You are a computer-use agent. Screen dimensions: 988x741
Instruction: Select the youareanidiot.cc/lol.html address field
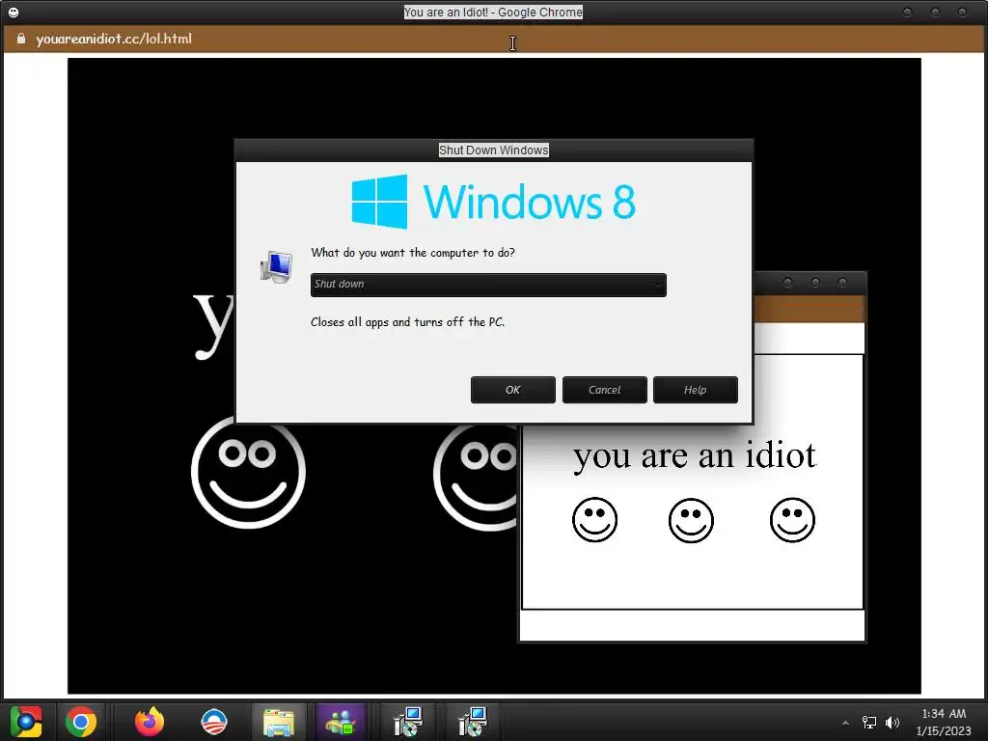pos(114,39)
